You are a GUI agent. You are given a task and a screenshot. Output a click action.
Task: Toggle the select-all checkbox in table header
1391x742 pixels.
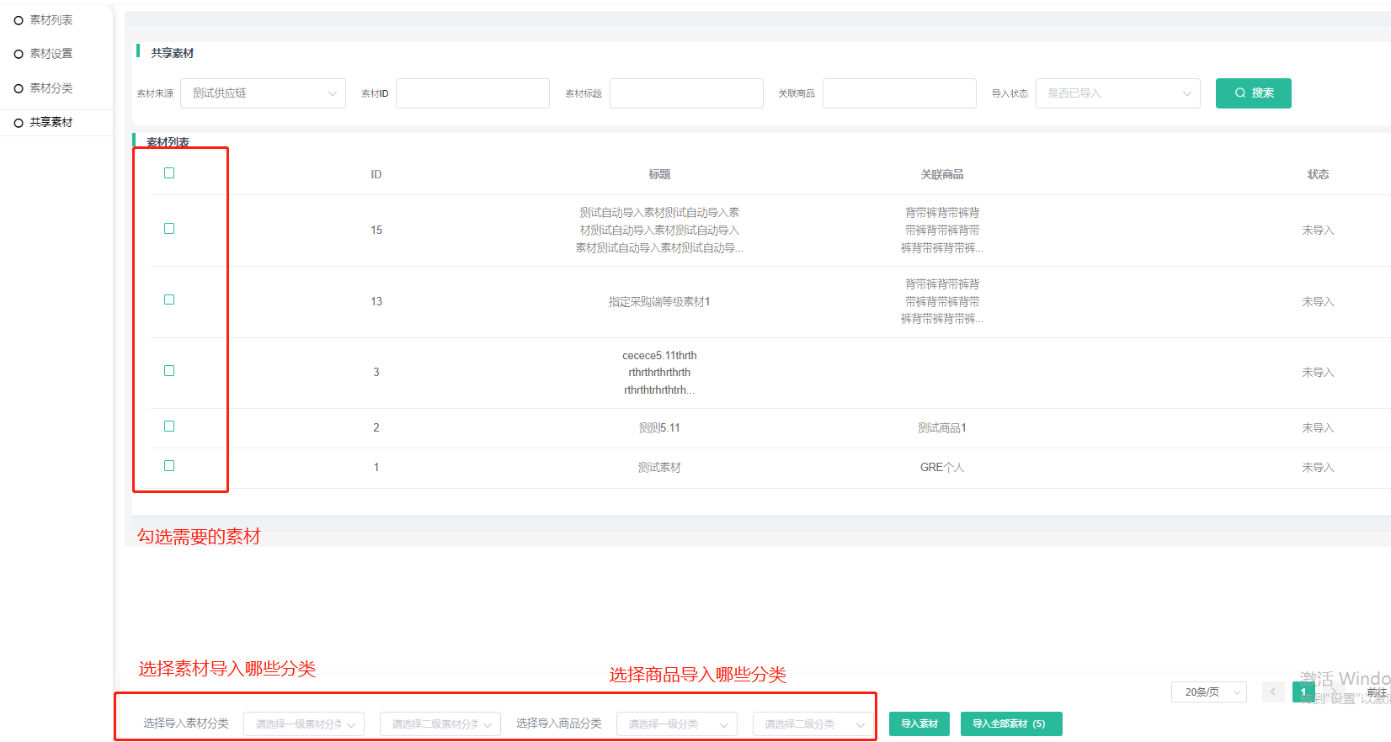click(x=169, y=173)
